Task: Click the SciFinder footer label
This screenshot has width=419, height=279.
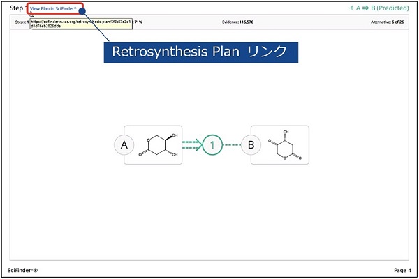Action: coord(22,270)
